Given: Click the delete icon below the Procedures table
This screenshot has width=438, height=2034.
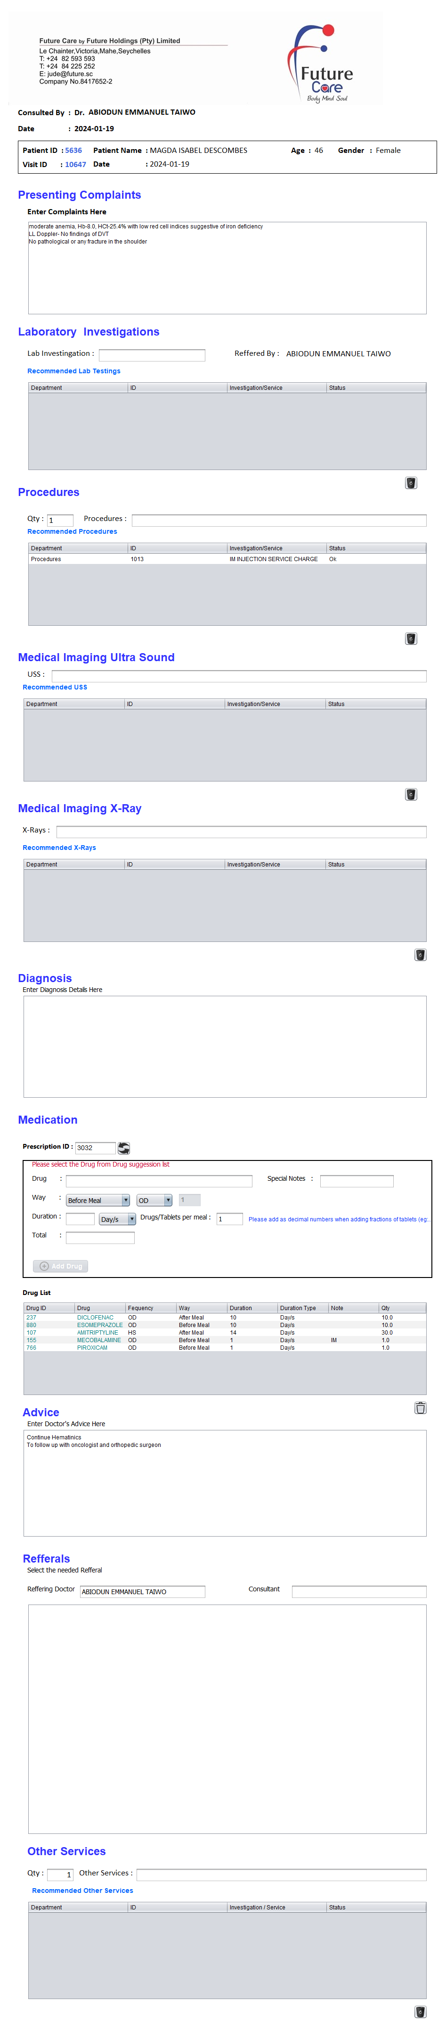Looking at the screenshot, I should coord(410,638).
